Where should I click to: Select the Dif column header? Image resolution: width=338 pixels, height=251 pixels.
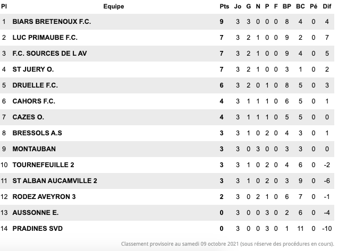point(327,6)
